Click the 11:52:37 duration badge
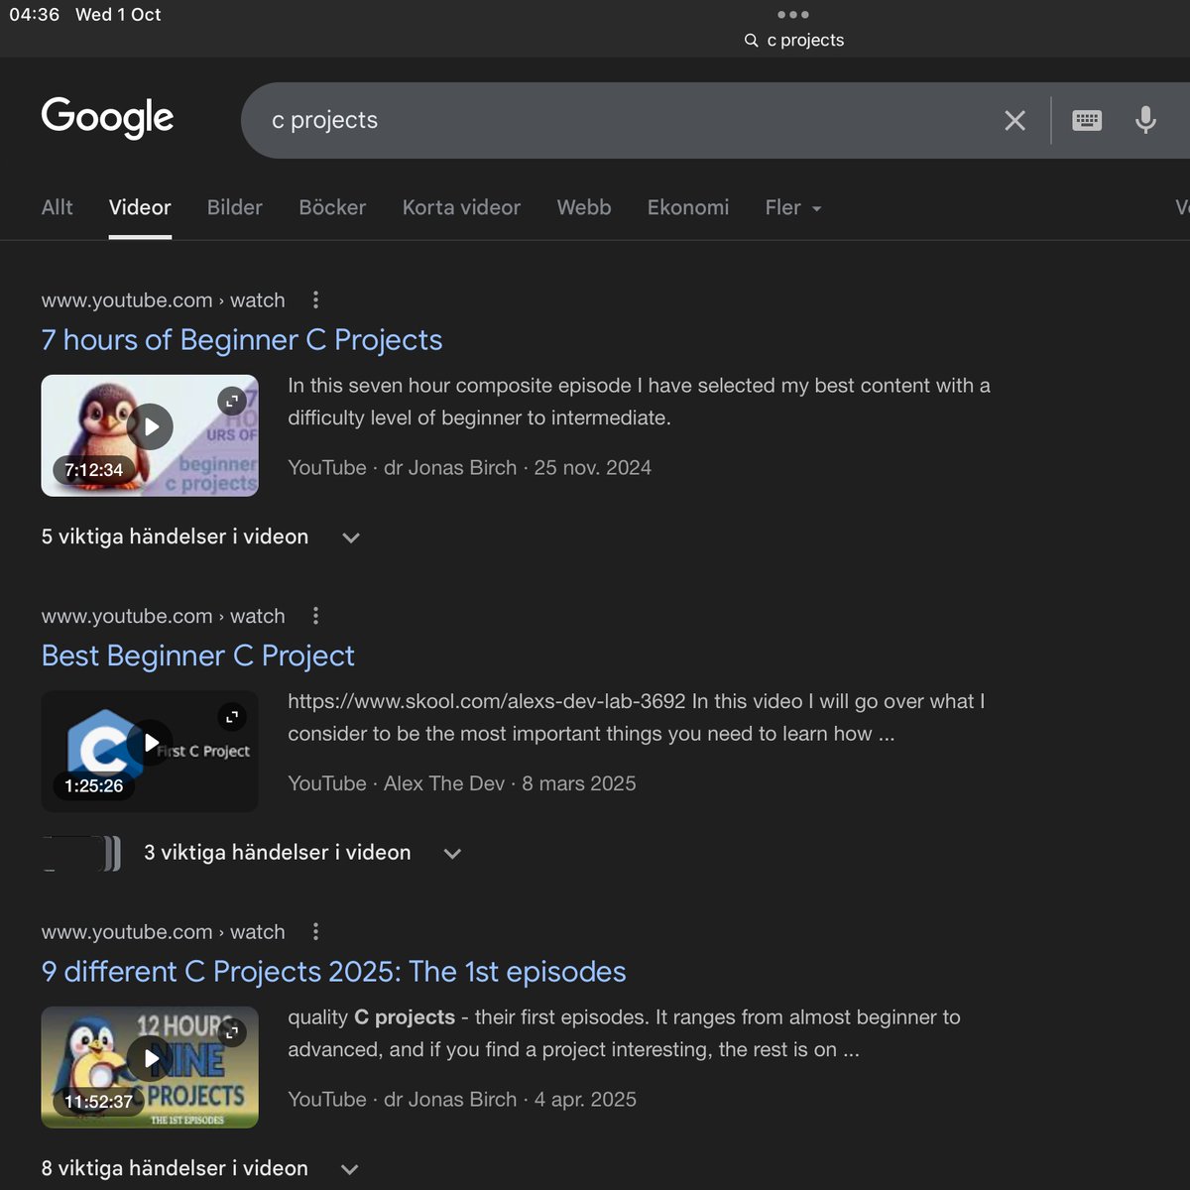 pyautogui.click(x=98, y=1101)
